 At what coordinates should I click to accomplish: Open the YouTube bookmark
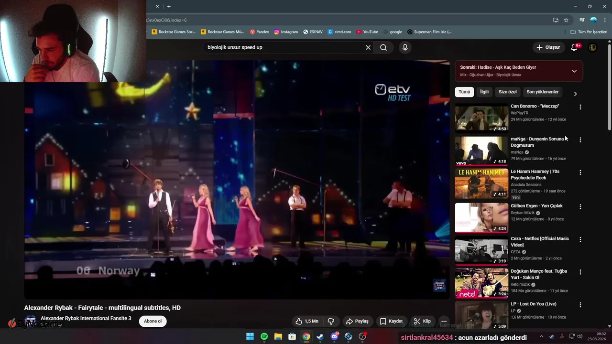pos(367,32)
